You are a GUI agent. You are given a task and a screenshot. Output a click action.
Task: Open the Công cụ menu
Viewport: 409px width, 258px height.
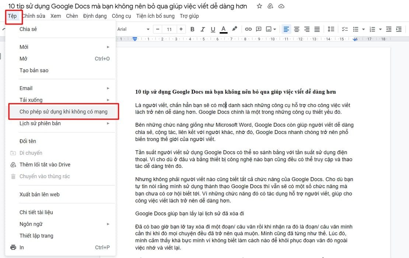[121, 16]
